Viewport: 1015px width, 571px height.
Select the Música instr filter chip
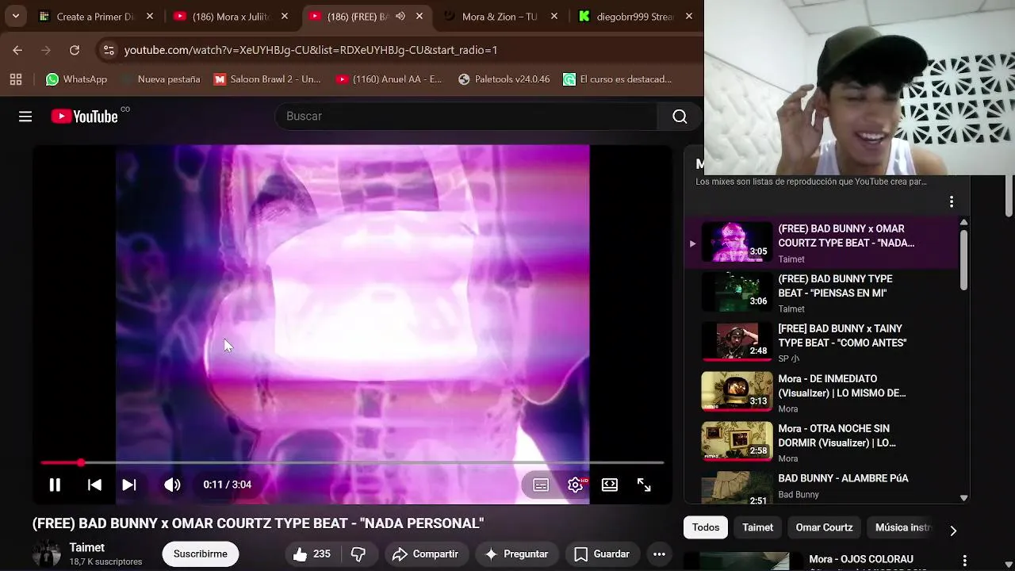pos(902,527)
